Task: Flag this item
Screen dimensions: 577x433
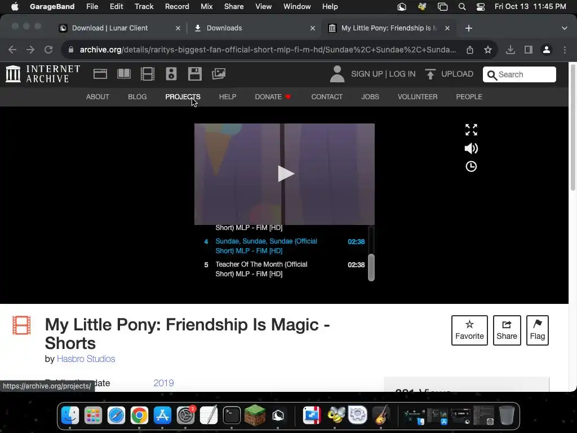Action: coord(537,330)
